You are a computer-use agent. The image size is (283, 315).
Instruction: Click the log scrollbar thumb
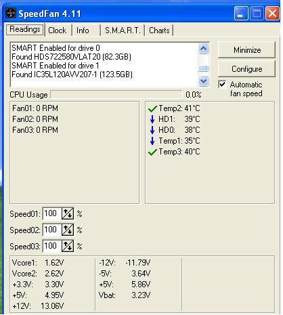click(204, 68)
